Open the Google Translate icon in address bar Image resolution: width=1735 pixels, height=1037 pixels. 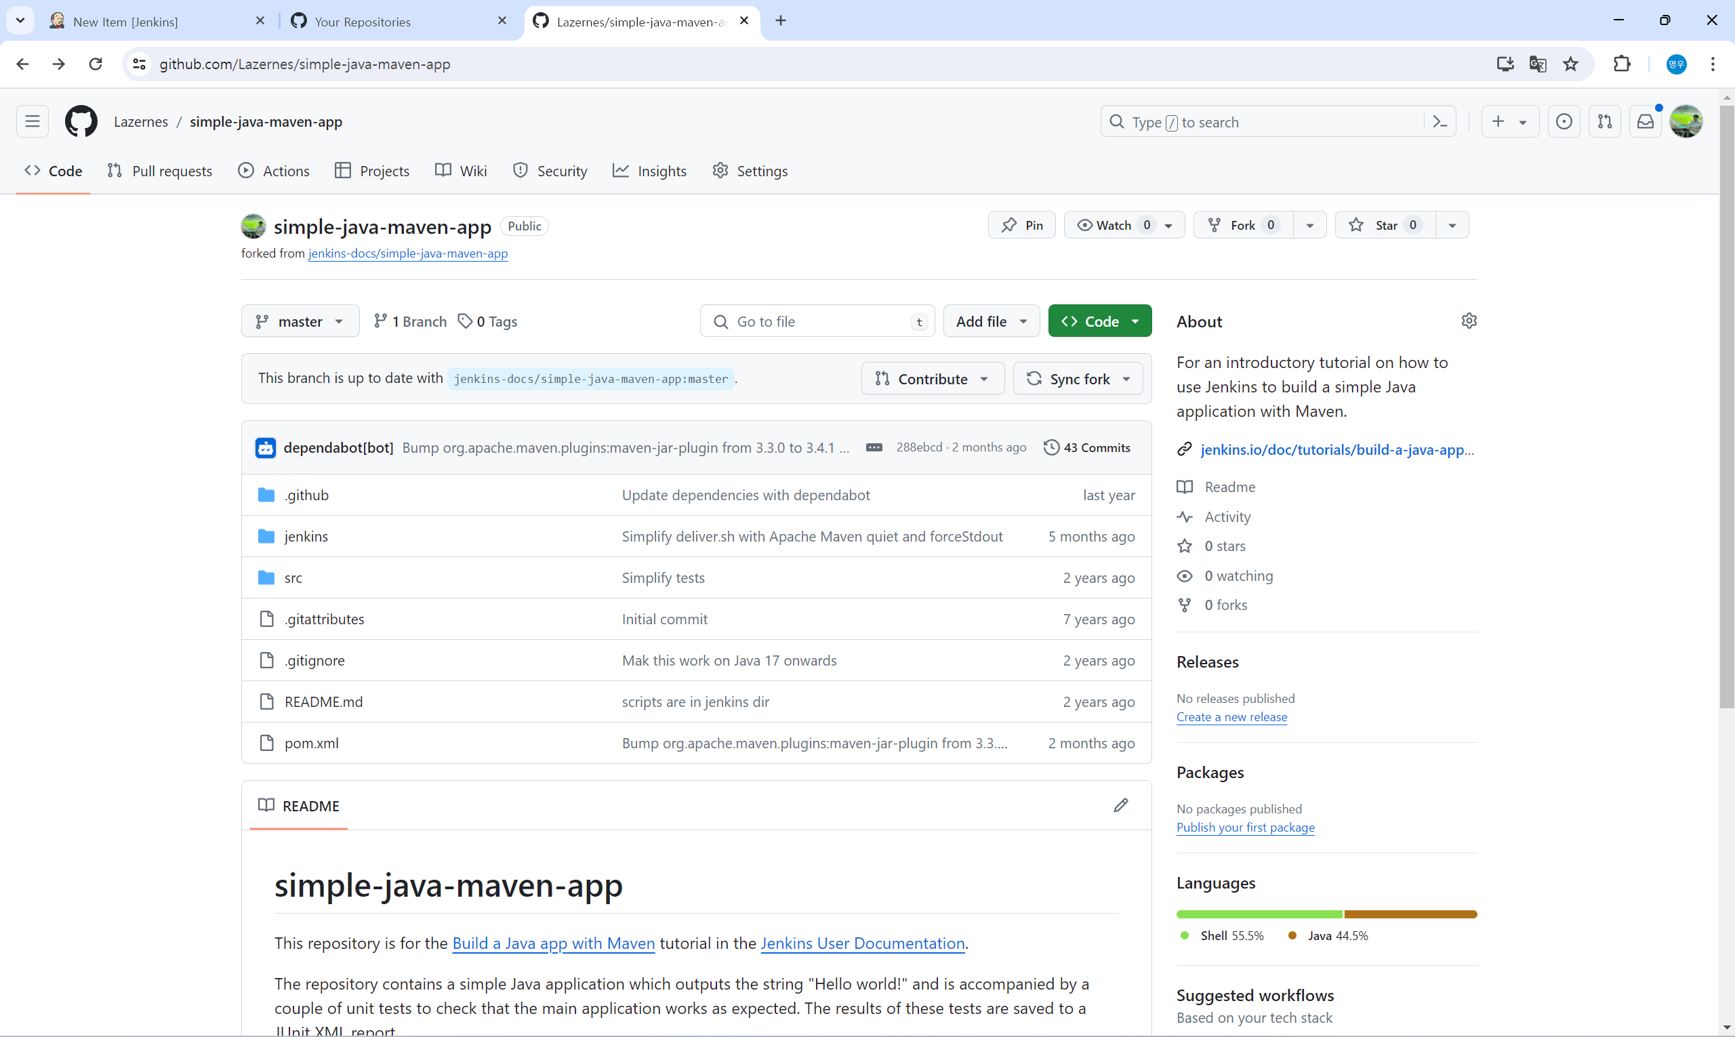(1537, 64)
